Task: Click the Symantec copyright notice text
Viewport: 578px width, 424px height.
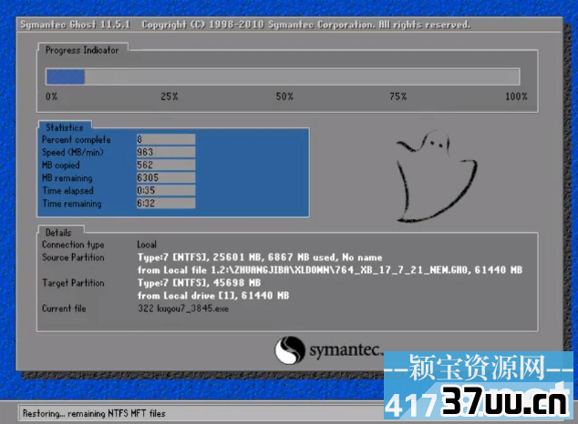Action: pyautogui.click(x=306, y=25)
